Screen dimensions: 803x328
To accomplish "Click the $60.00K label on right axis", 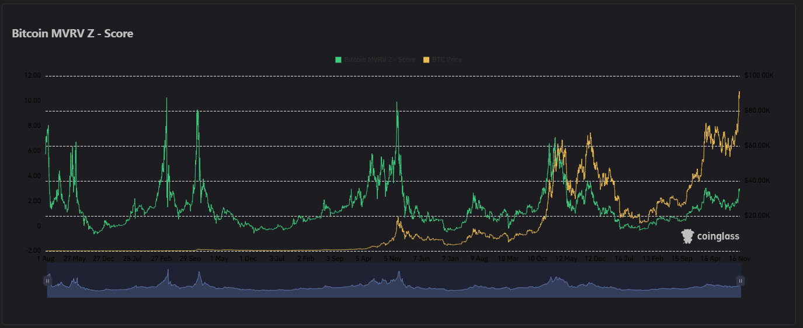I will 758,146.
